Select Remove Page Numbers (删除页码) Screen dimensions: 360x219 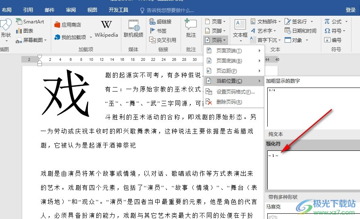234,102
